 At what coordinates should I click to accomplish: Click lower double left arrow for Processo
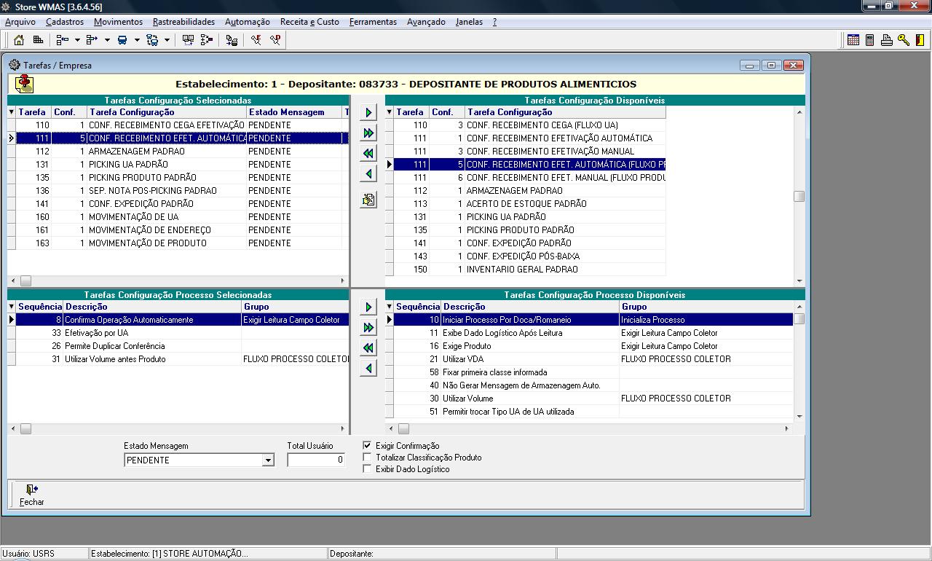368,348
